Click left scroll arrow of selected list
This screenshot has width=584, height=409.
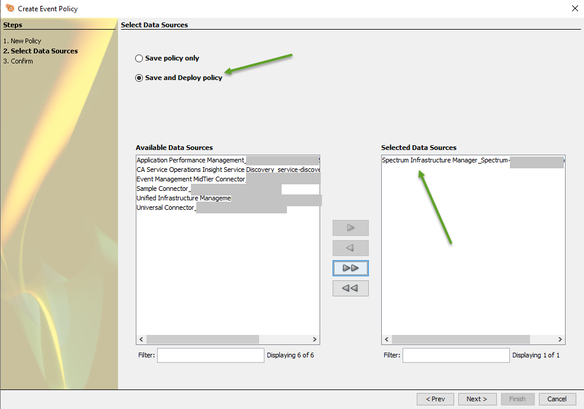click(387, 339)
